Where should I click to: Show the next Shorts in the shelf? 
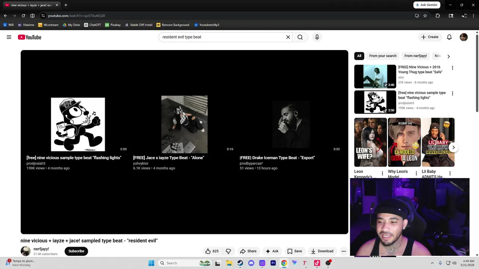454,147
